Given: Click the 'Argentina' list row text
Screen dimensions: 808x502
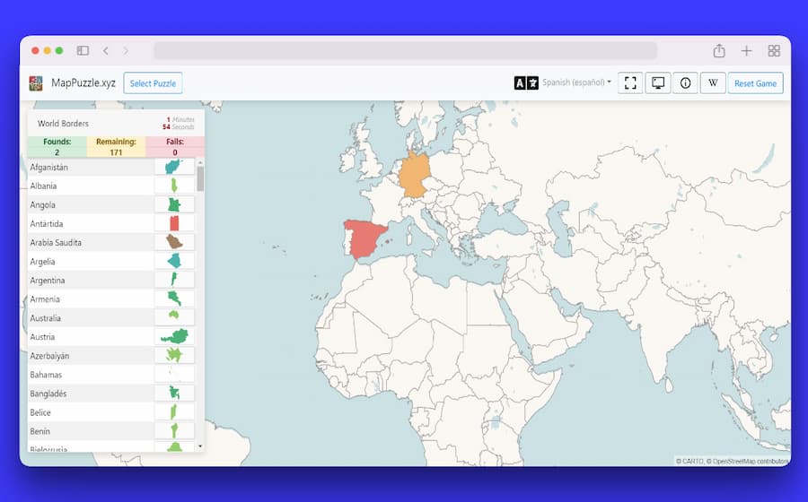Looking at the screenshot, I should pos(48,281).
